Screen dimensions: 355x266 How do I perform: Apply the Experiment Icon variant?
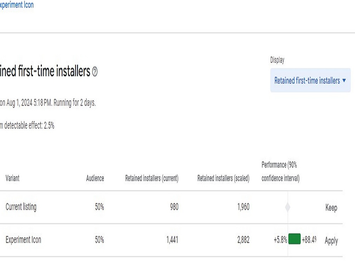click(x=331, y=240)
